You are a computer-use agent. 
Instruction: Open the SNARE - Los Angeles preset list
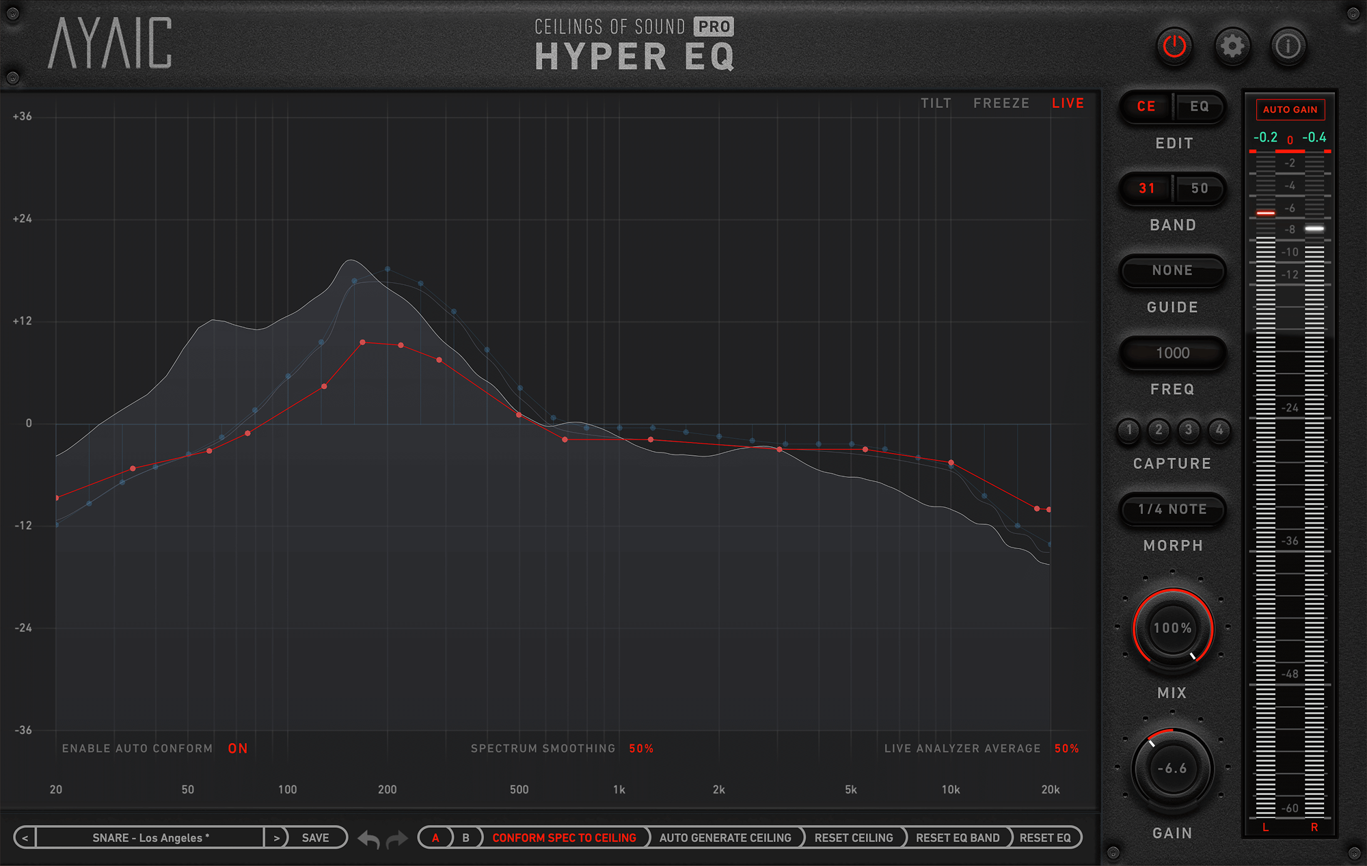click(150, 838)
